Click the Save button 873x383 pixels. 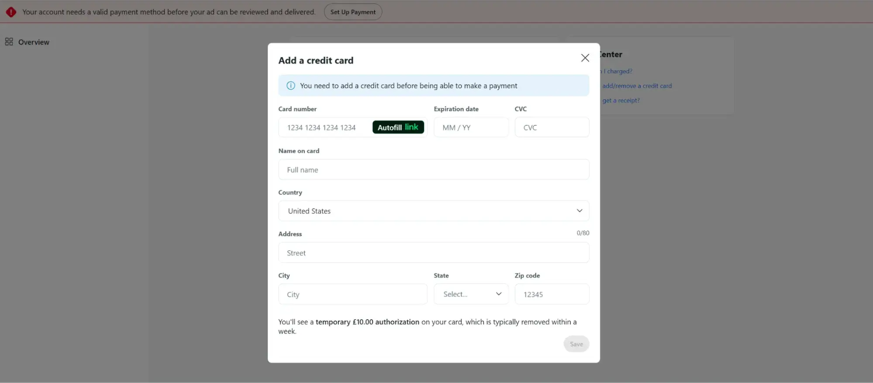(x=576, y=344)
